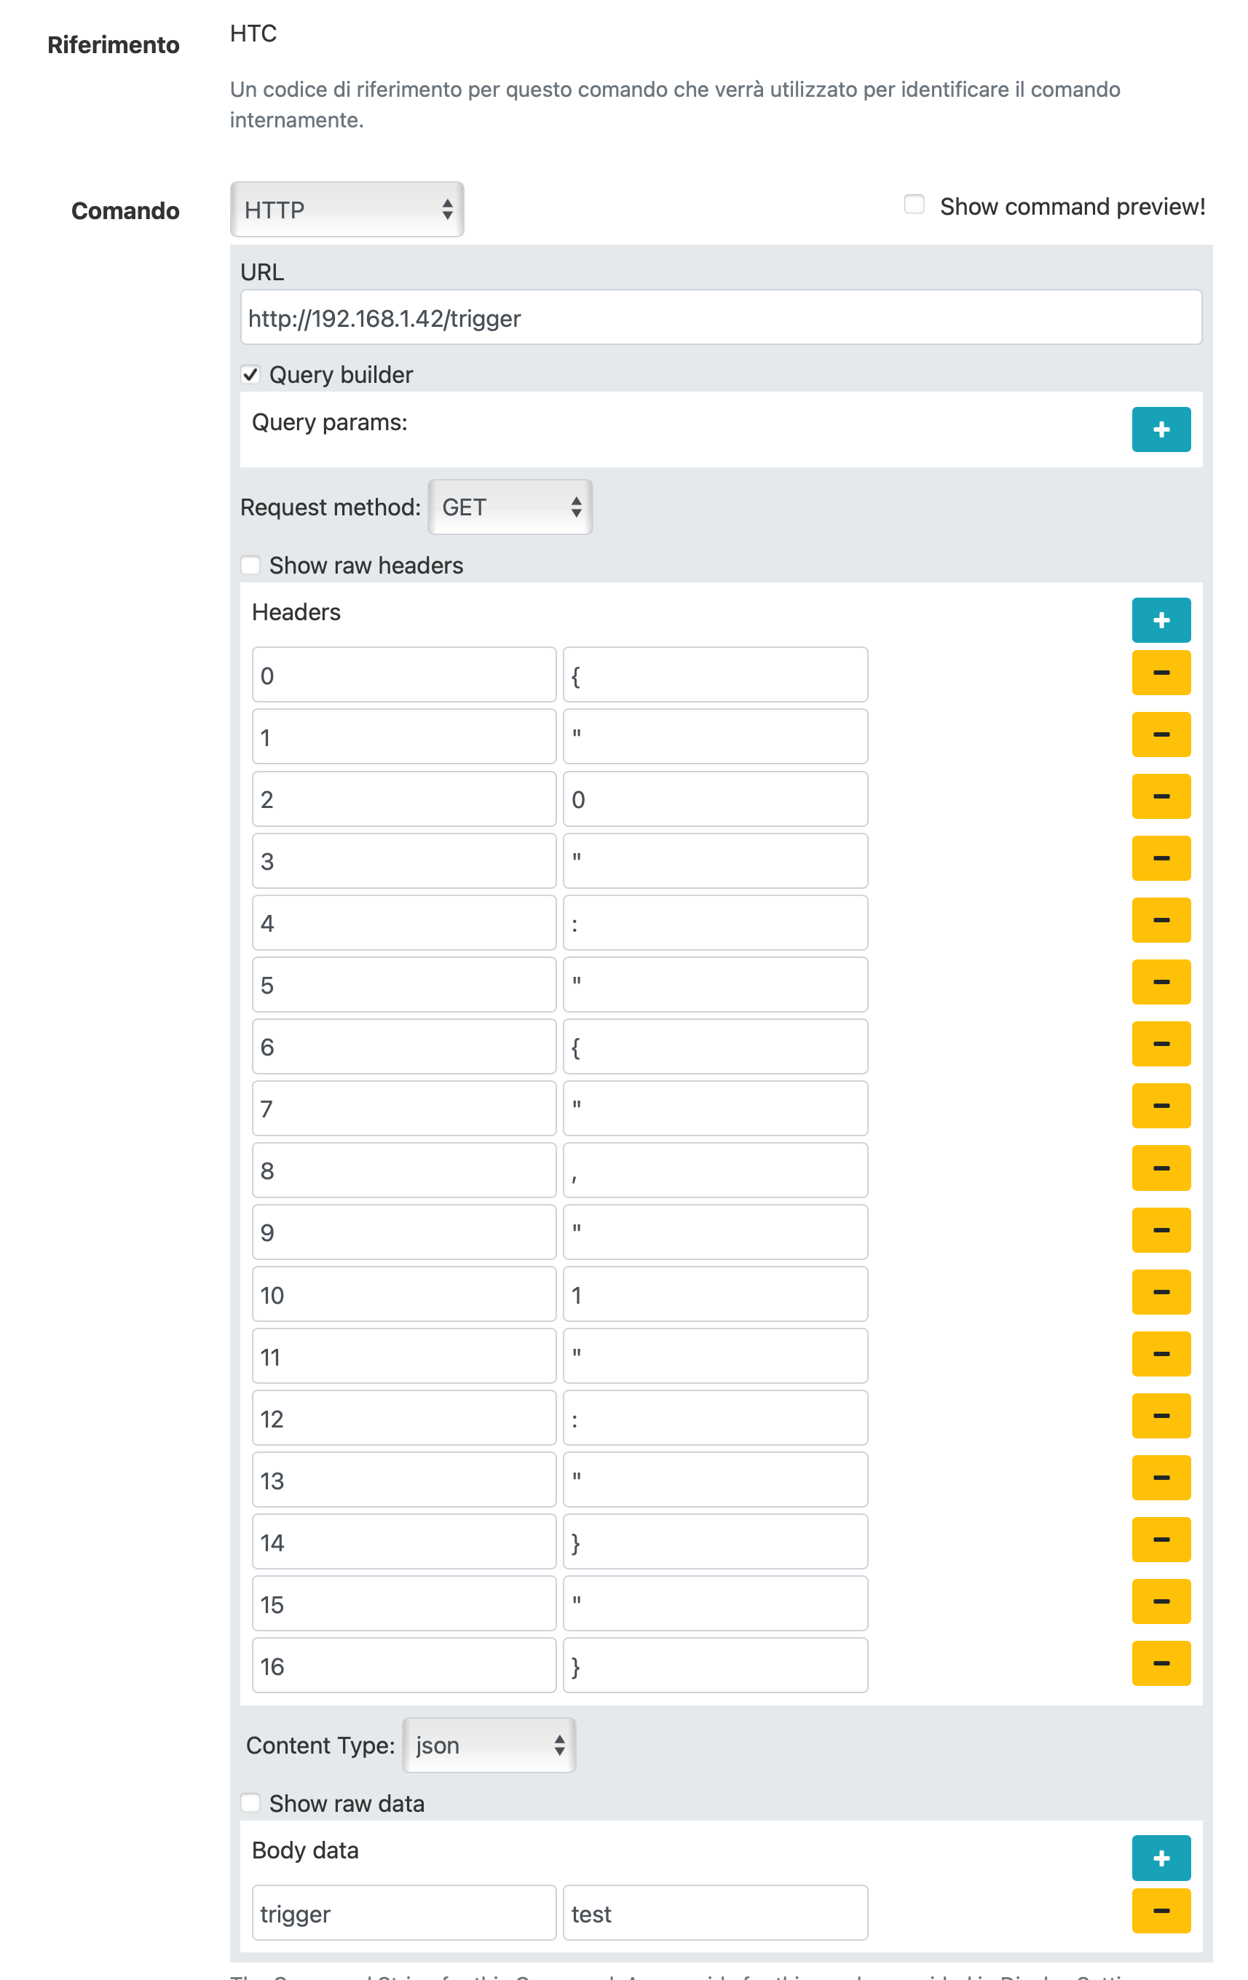Screen dimensions: 1248x1980
Task: Remove header row numbered 8
Action: pyautogui.click(x=1160, y=1168)
